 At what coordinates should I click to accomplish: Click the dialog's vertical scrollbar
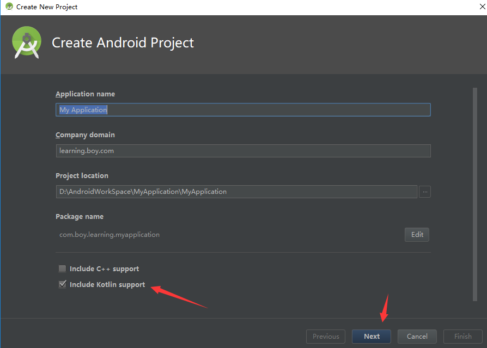click(x=475, y=194)
